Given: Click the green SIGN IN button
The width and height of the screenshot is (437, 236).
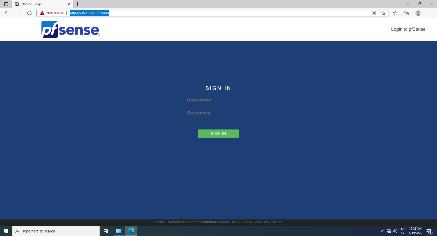Looking at the screenshot, I should point(218,134).
